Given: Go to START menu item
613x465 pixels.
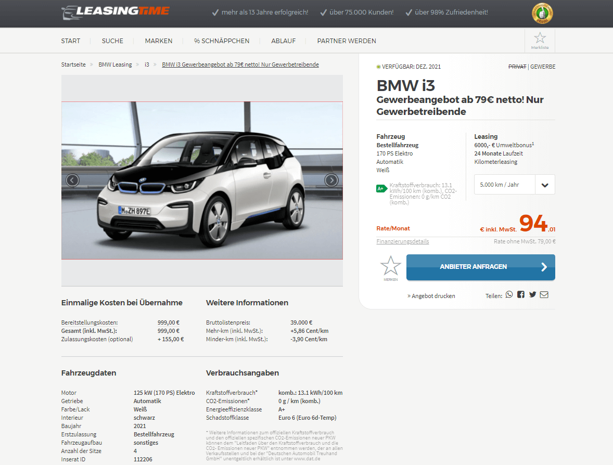Looking at the screenshot, I should click(x=70, y=41).
